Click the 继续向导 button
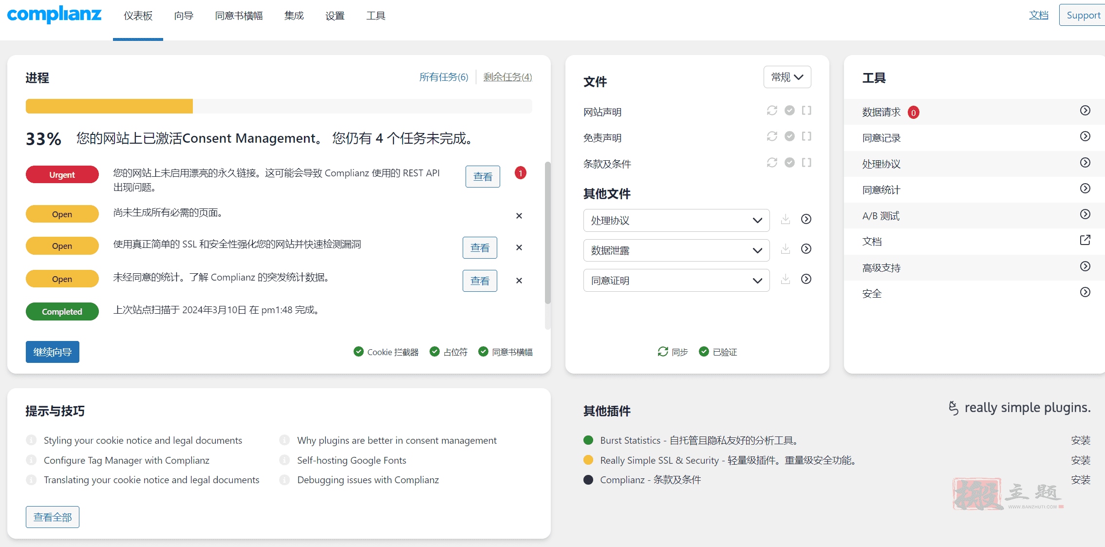This screenshot has height=547, width=1105. tap(53, 352)
